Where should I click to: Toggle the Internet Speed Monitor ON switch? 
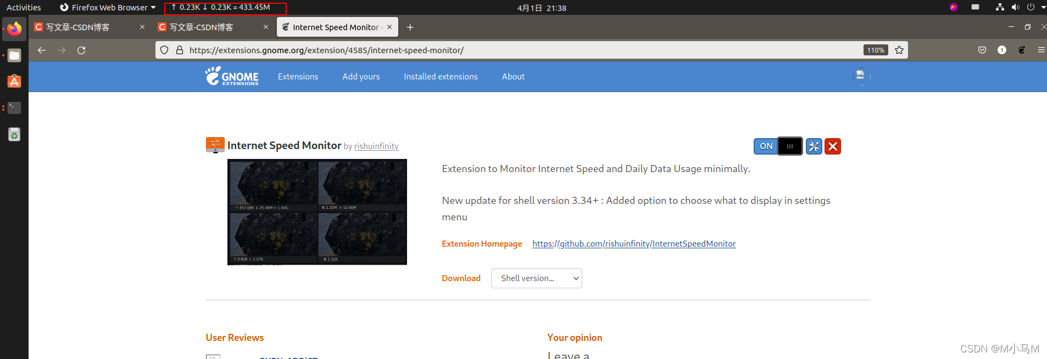[x=778, y=146]
